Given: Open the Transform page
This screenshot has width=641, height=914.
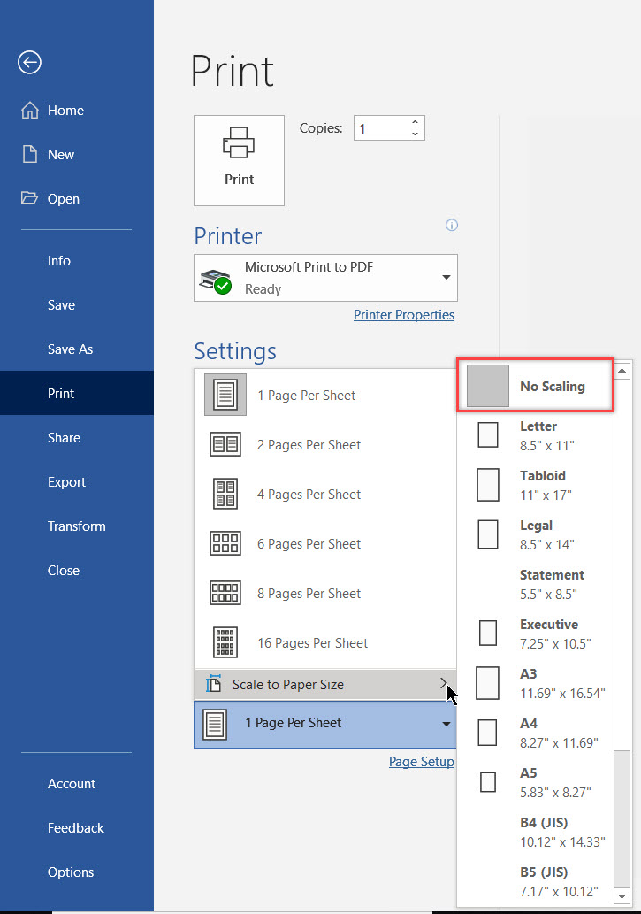Looking at the screenshot, I should 77,526.
